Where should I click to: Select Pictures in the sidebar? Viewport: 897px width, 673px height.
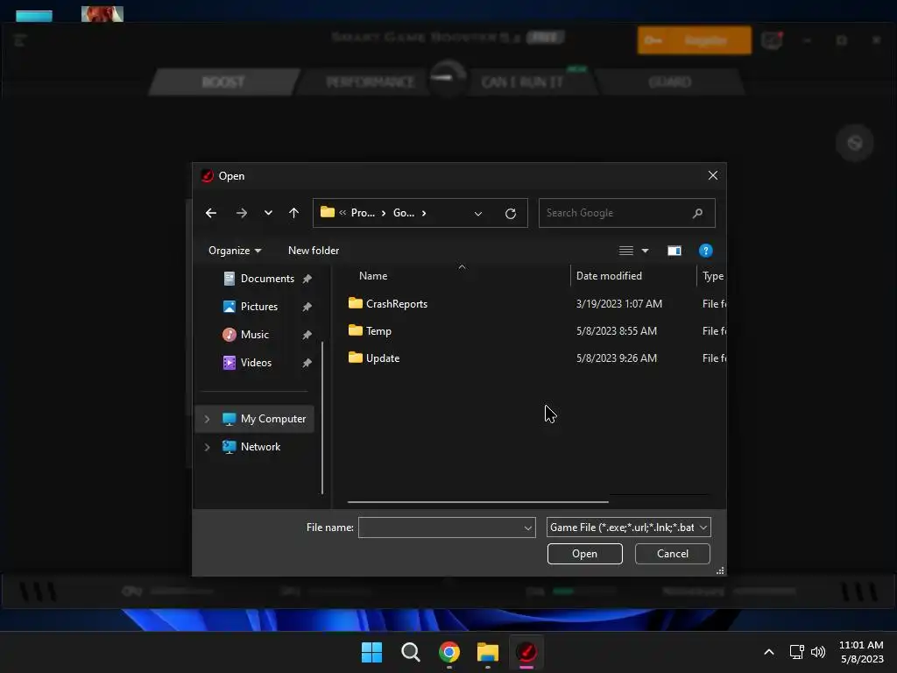click(259, 307)
